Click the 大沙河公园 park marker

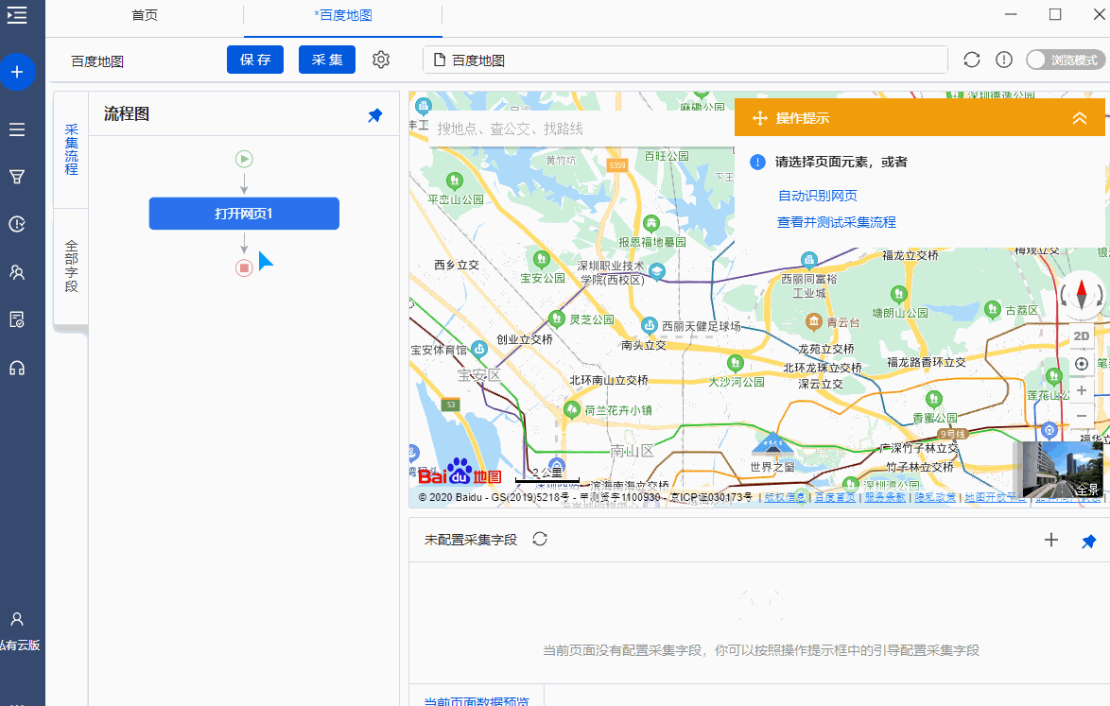click(736, 364)
